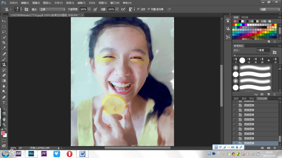Image resolution: width=282 pixels, height=158 pixels.
Task: Select the Brush tool
Action: coord(4,59)
